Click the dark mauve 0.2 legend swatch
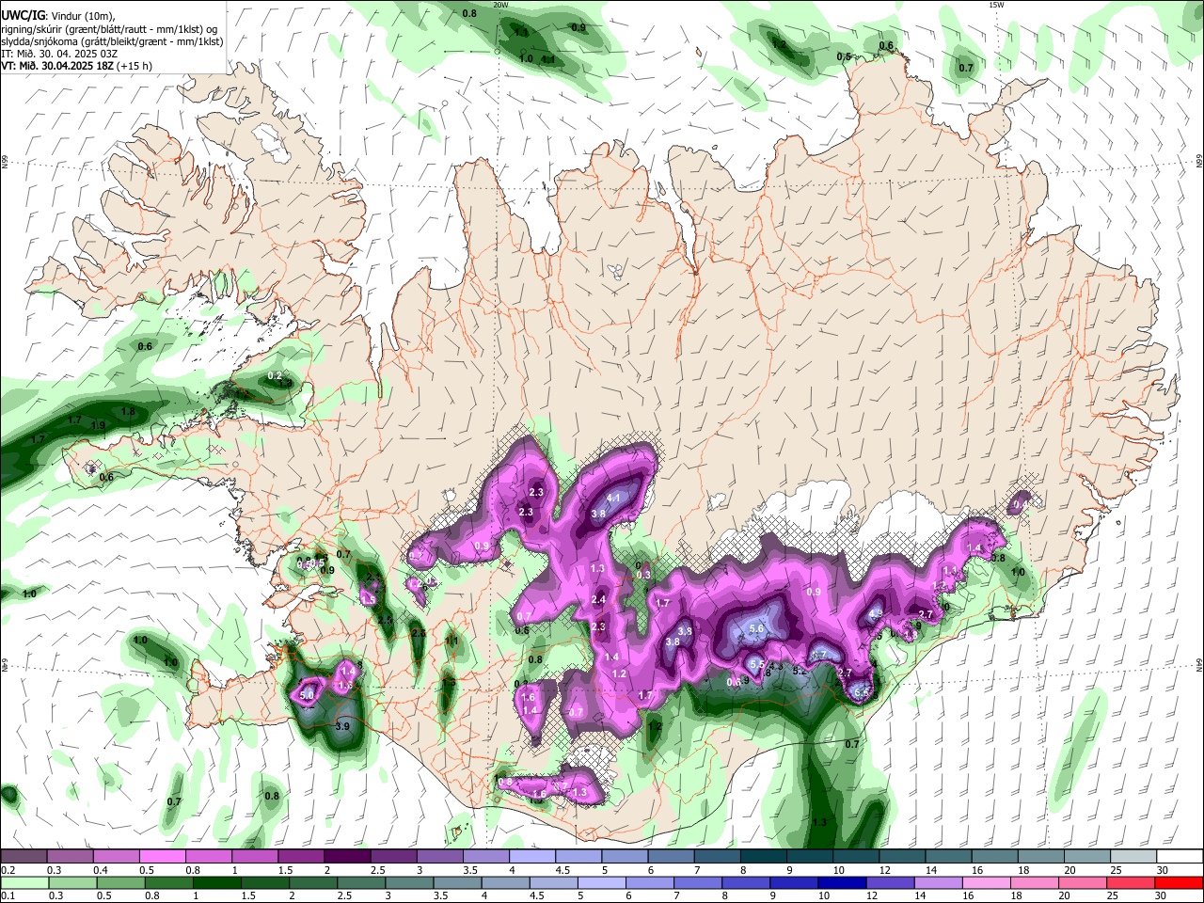Viewport: 1204px width, 903px height. (x=24, y=856)
